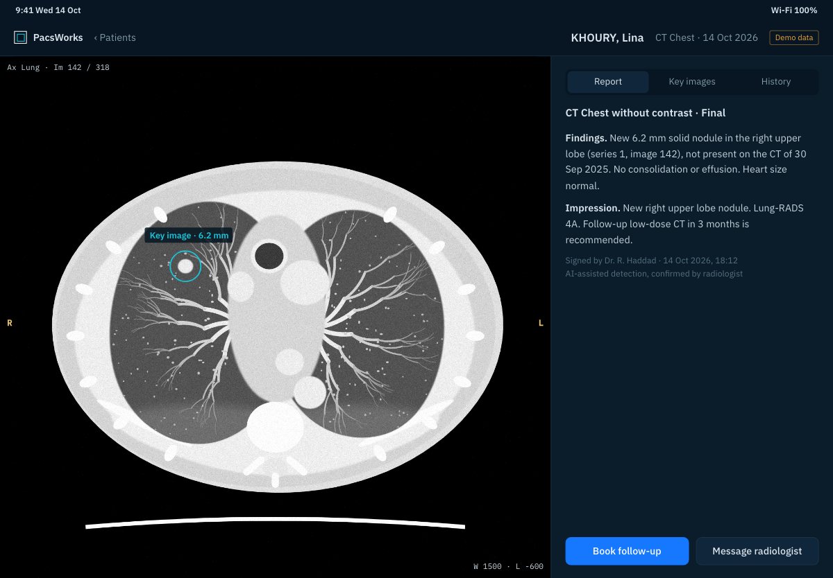Click the Impression paragraph label

coord(593,208)
